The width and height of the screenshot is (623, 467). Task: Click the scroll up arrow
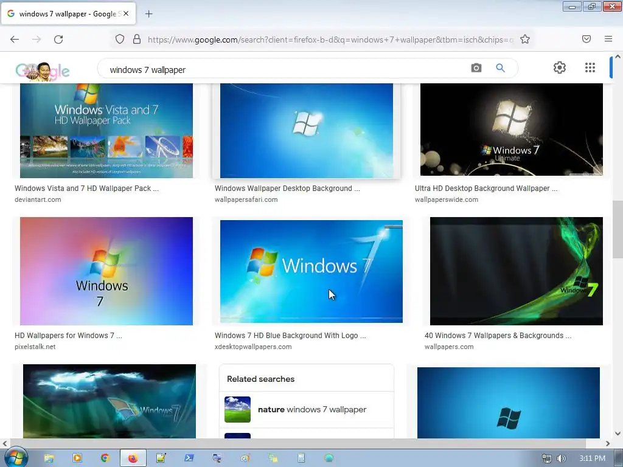618,57
